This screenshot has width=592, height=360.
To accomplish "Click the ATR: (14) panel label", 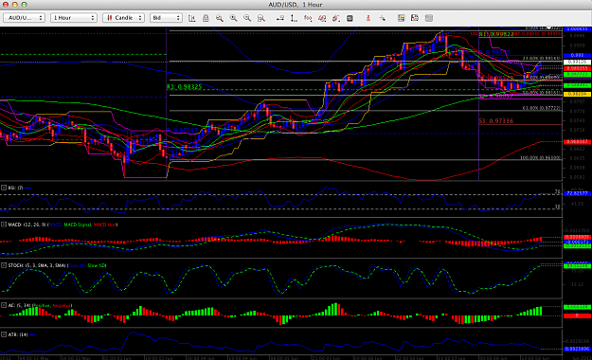I will click(x=18, y=334).
